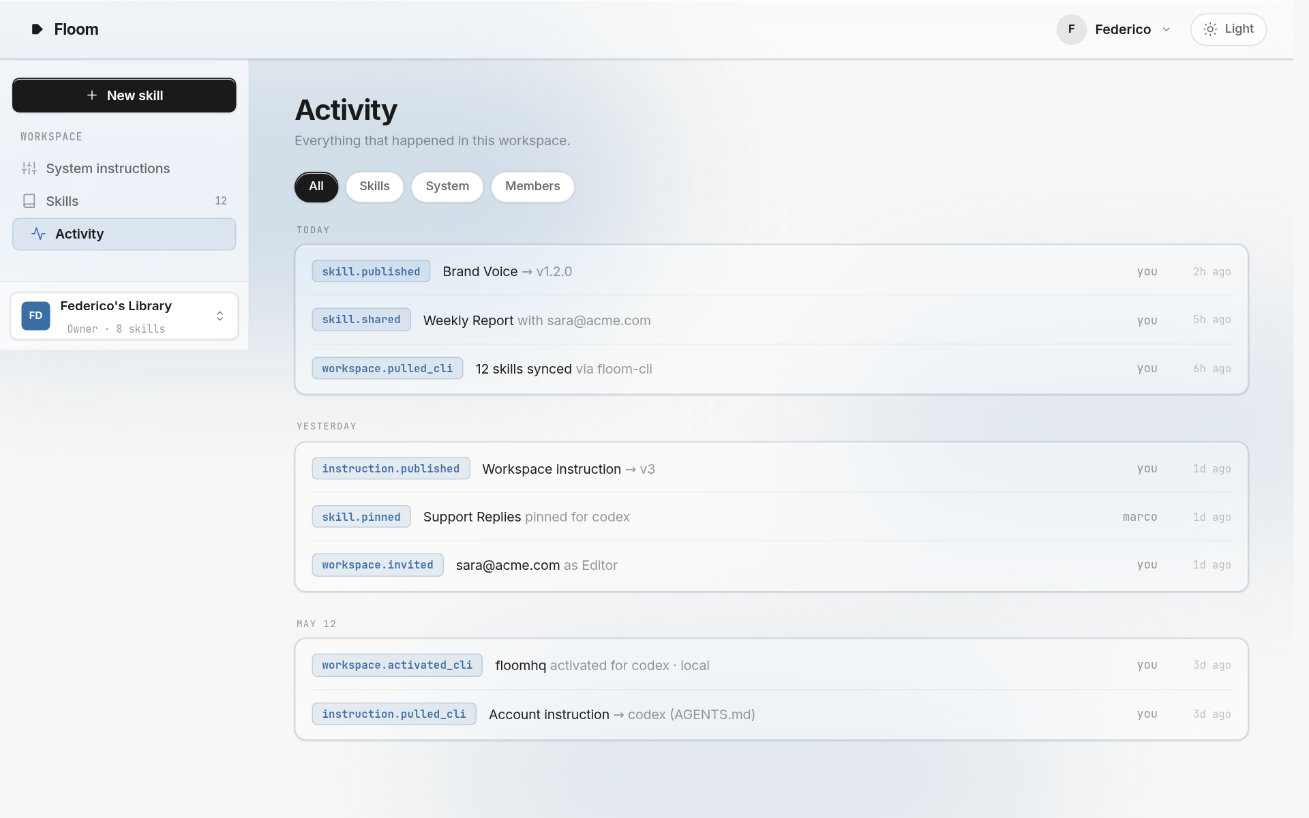Click the workspace.invited event tag
1309x818 pixels.
point(378,565)
